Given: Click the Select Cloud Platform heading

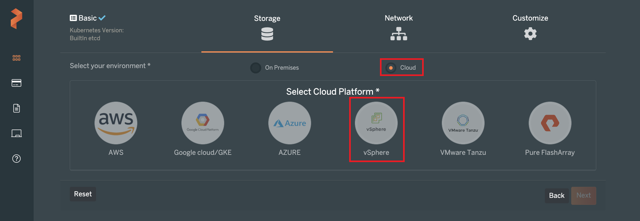Looking at the screenshot, I should (x=333, y=92).
